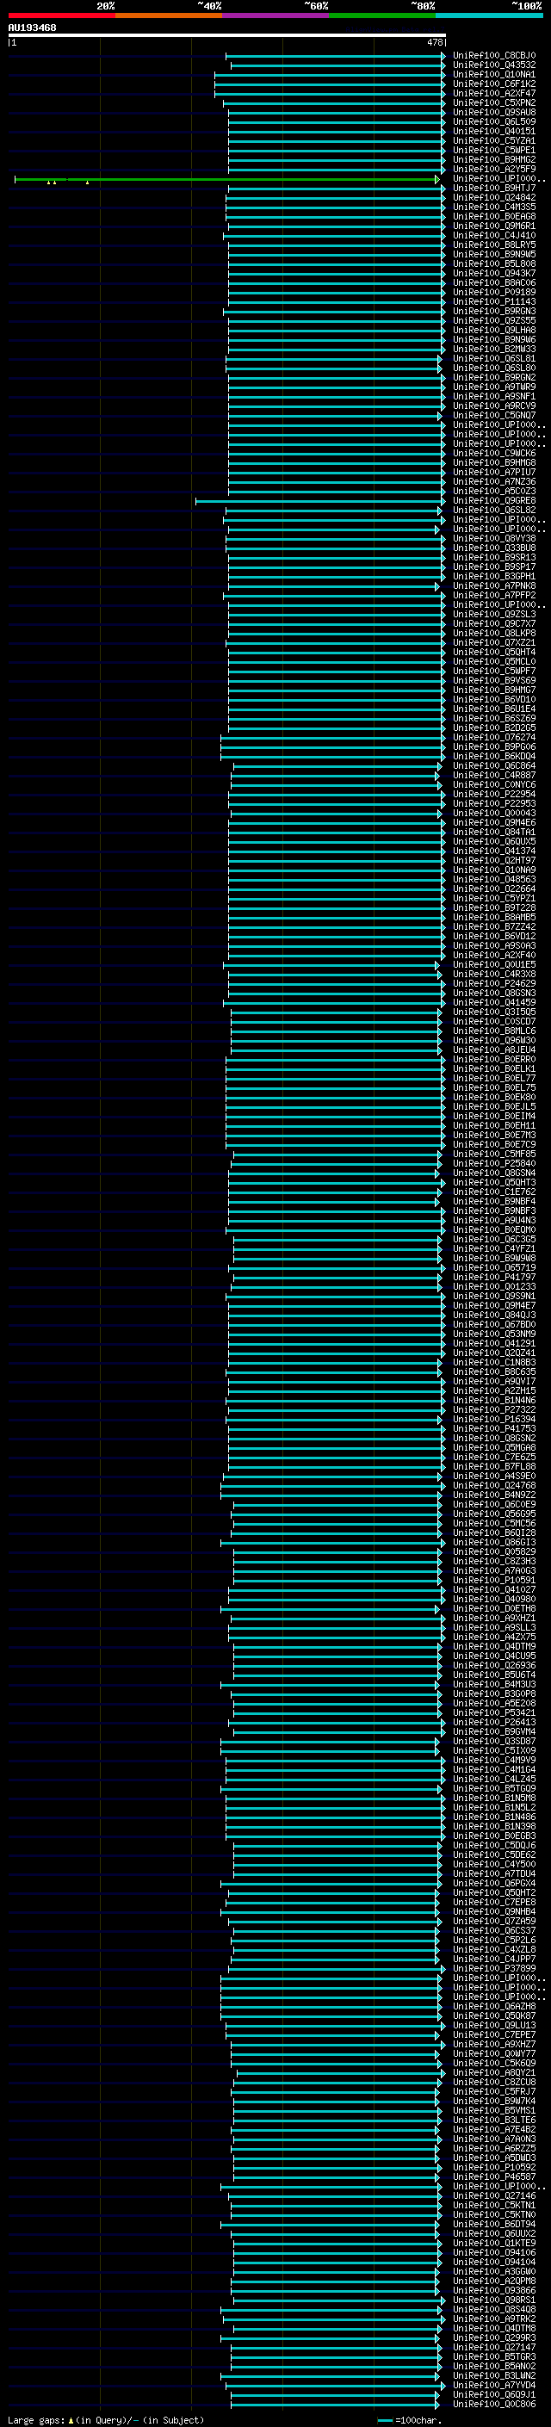Select the UniRef100_Q98RS1 entry
Image resolution: width=551 pixels, height=2427 pixels.
point(493,2300)
